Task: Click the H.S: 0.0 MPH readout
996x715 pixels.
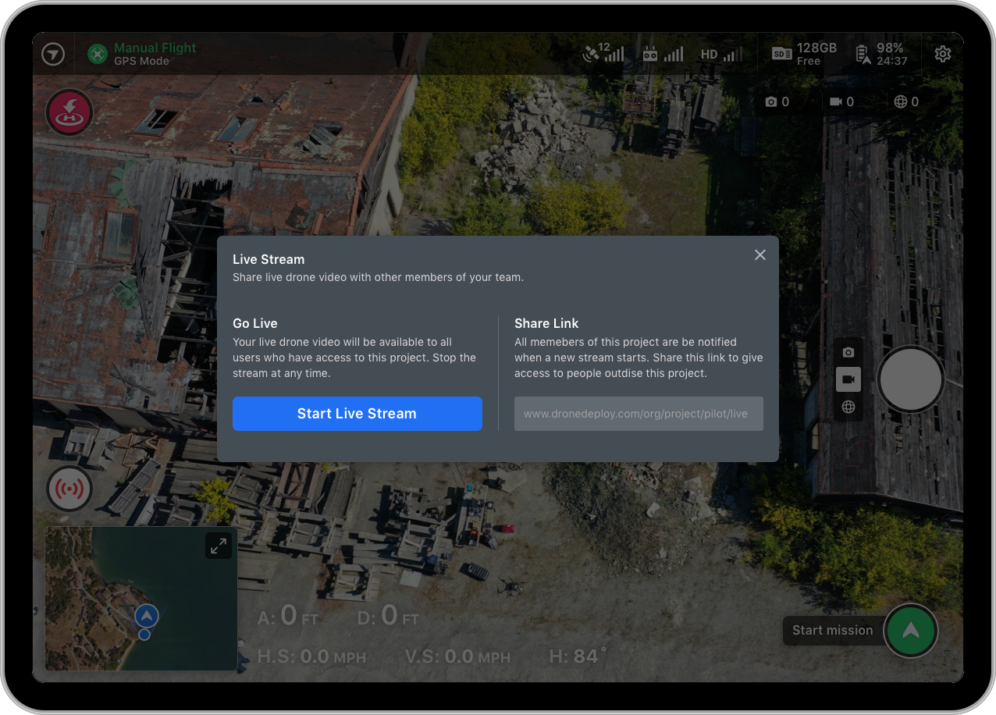Action: coord(311,657)
